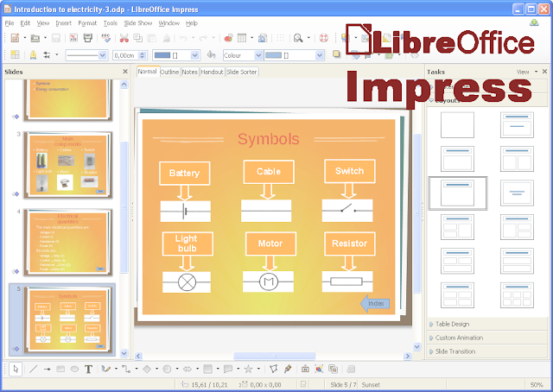Expand the Table Design section
553x392 pixels.
[453, 324]
